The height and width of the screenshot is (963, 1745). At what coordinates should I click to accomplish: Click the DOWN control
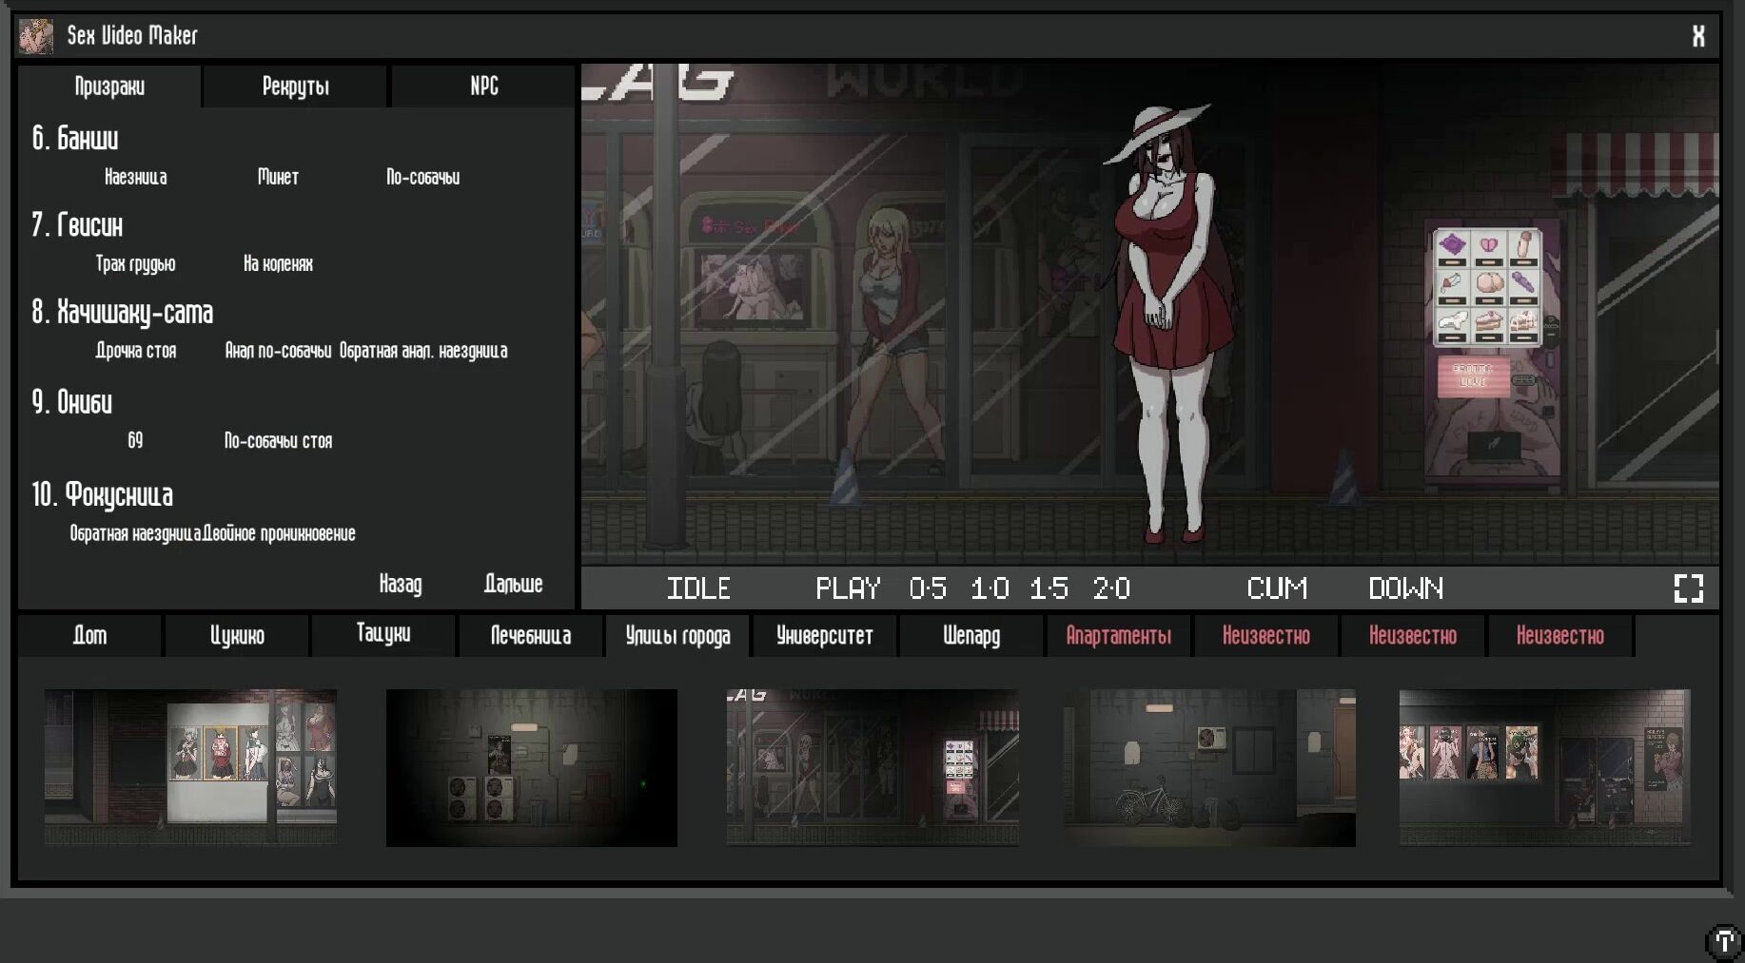pyautogui.click(x=1405, y=588)
